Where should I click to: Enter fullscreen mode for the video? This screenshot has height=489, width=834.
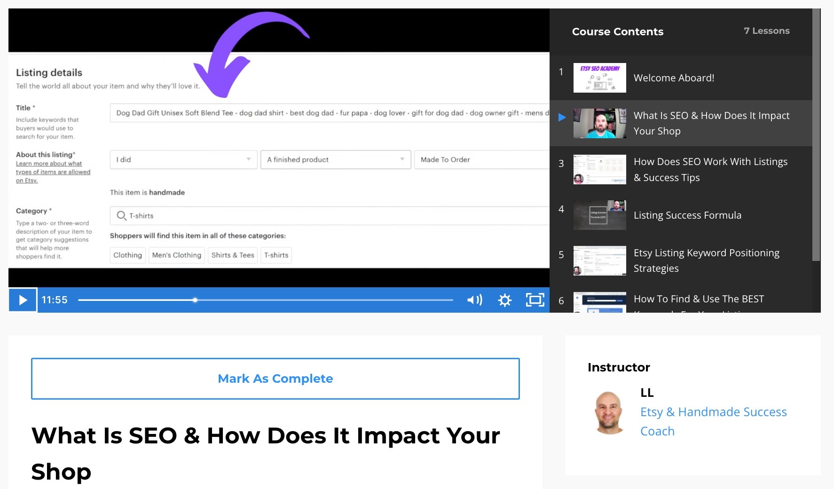535,300
